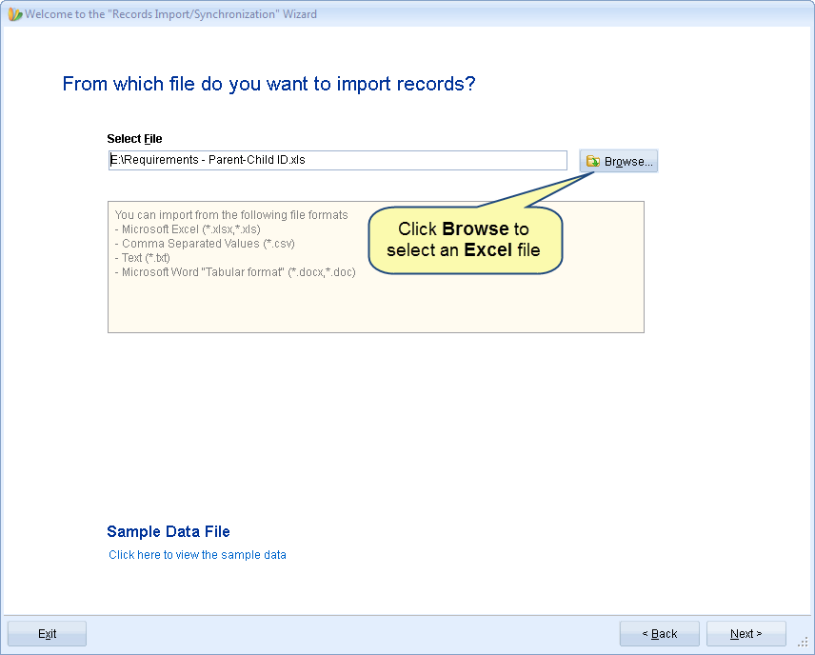Go to the Next wizard step
This screenshot has height=655, width=815.
[745, 634]
